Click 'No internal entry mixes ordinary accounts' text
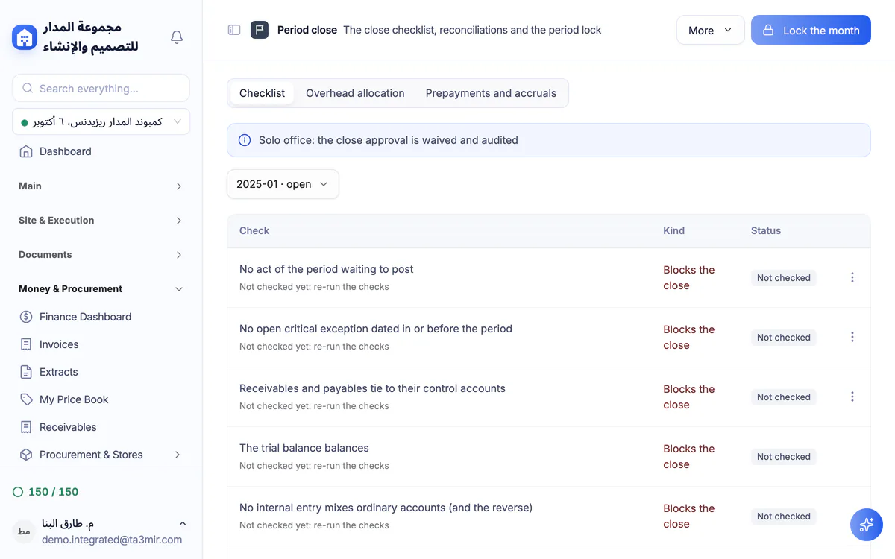The height and width of the screenshot is (559, 895). click(x=386, y=508)
